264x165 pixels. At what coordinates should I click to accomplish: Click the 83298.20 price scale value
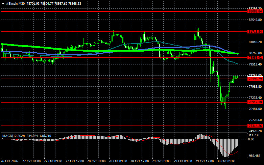coord(255,8)
